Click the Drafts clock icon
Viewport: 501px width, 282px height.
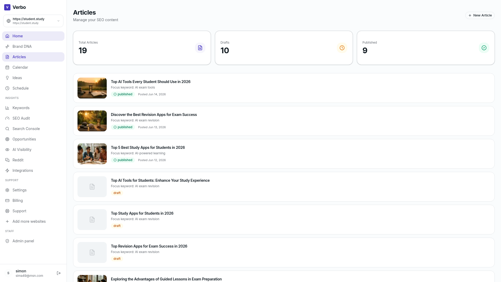(342, 48)
